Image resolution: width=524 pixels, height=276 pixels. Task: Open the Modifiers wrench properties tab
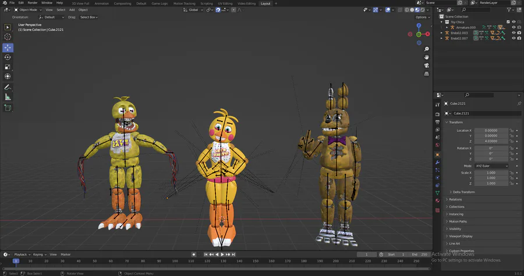[x=437, y=162]
